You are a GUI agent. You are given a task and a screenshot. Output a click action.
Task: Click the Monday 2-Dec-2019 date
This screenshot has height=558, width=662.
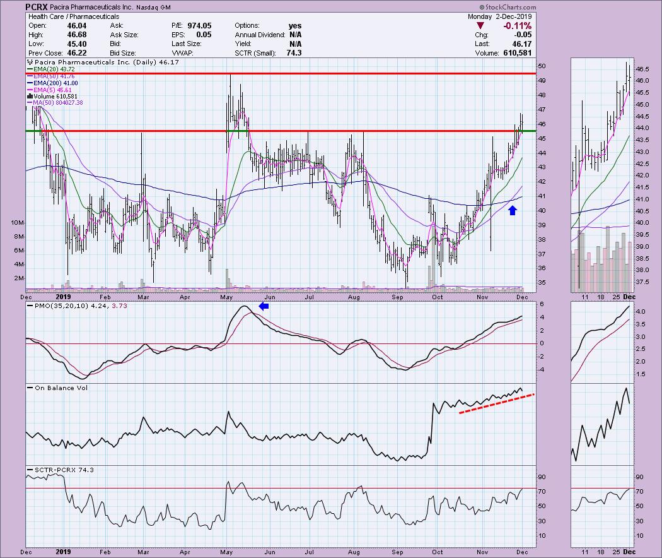coord(499,16)
